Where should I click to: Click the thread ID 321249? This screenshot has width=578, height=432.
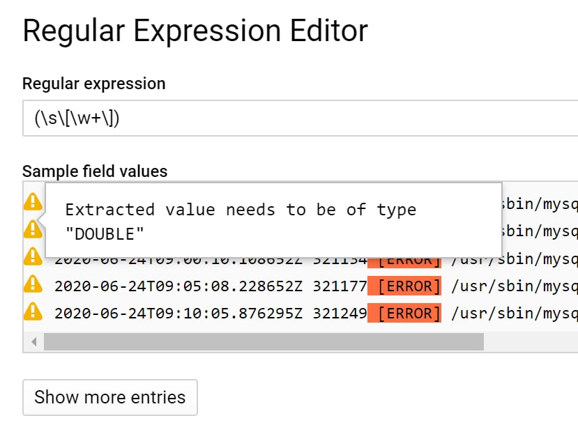coord(340,314)
